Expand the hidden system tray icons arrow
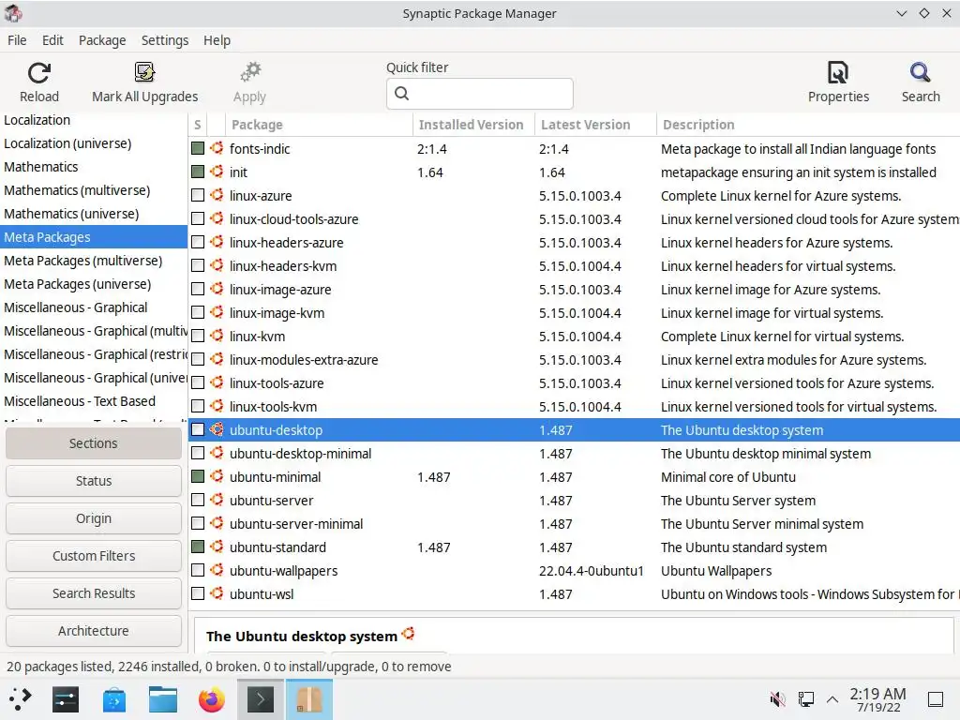Viewport: 960px width, 720px height. click(x=832, y=699)
